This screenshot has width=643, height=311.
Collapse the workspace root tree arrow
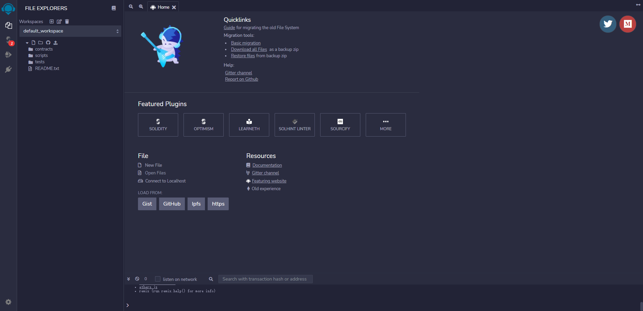(27, 43)
